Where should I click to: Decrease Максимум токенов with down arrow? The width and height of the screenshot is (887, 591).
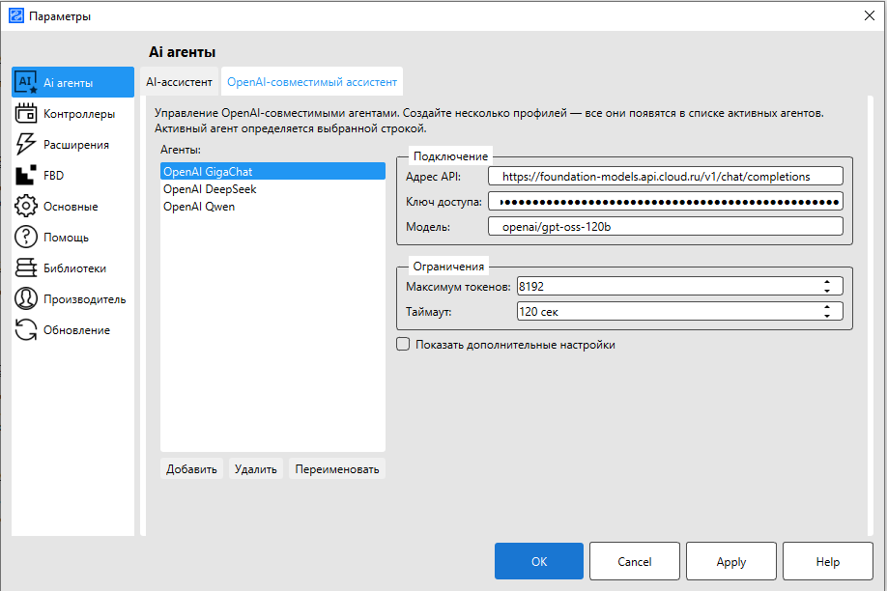tap(827, 291)
